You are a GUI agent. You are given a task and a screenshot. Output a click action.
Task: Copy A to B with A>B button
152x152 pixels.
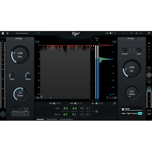(139, 33)
